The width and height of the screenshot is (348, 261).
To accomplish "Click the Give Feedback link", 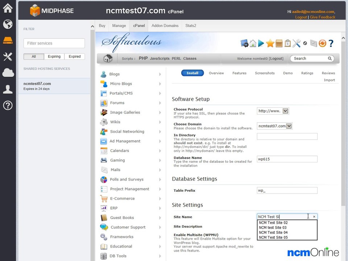I will click(x=323, y=17).
